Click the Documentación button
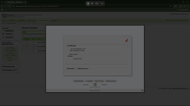The width and height of the screenshot is (190, 106). coord(79,81)
